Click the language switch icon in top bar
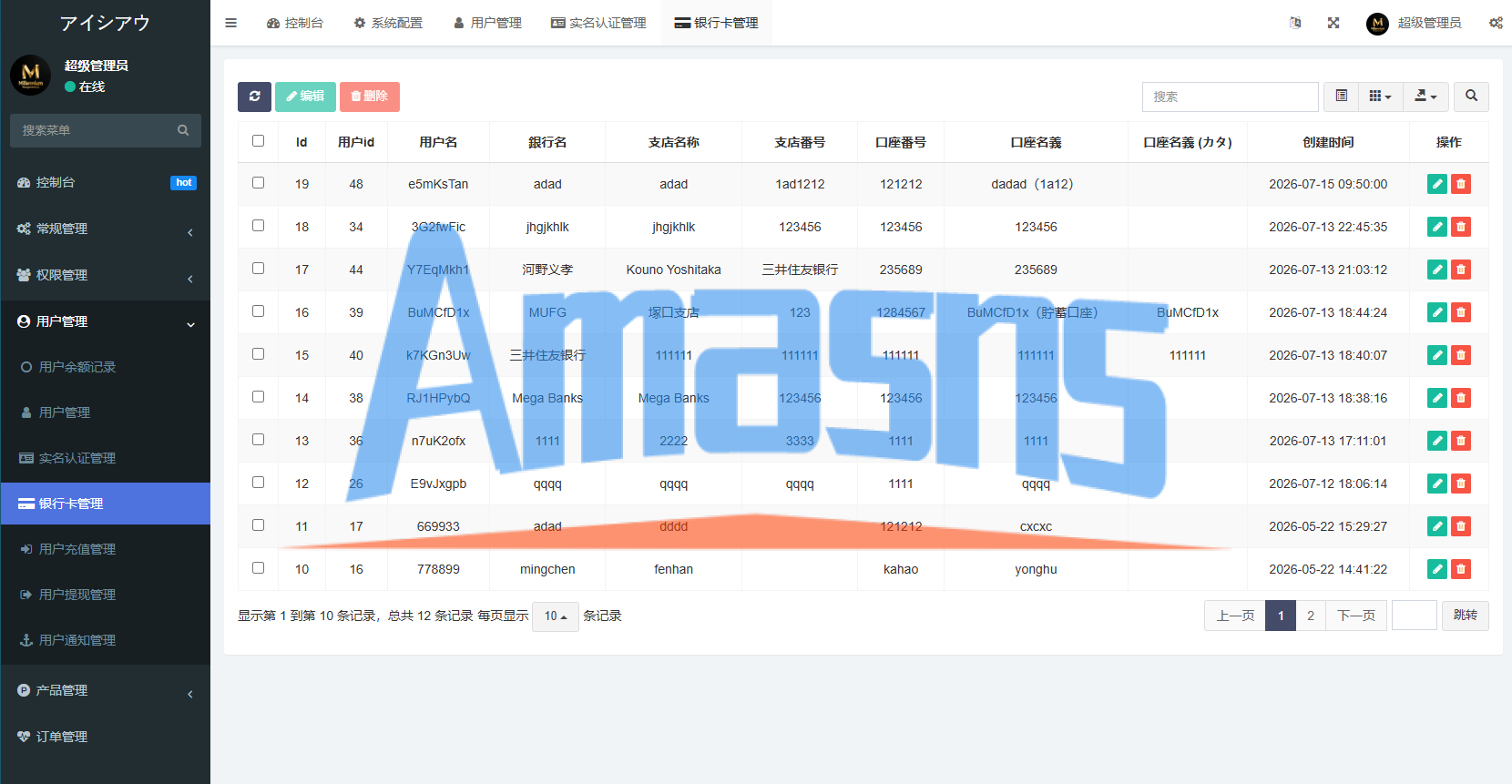Image resolution: width=1512 pixels, height=784 pixels. 1295,23
